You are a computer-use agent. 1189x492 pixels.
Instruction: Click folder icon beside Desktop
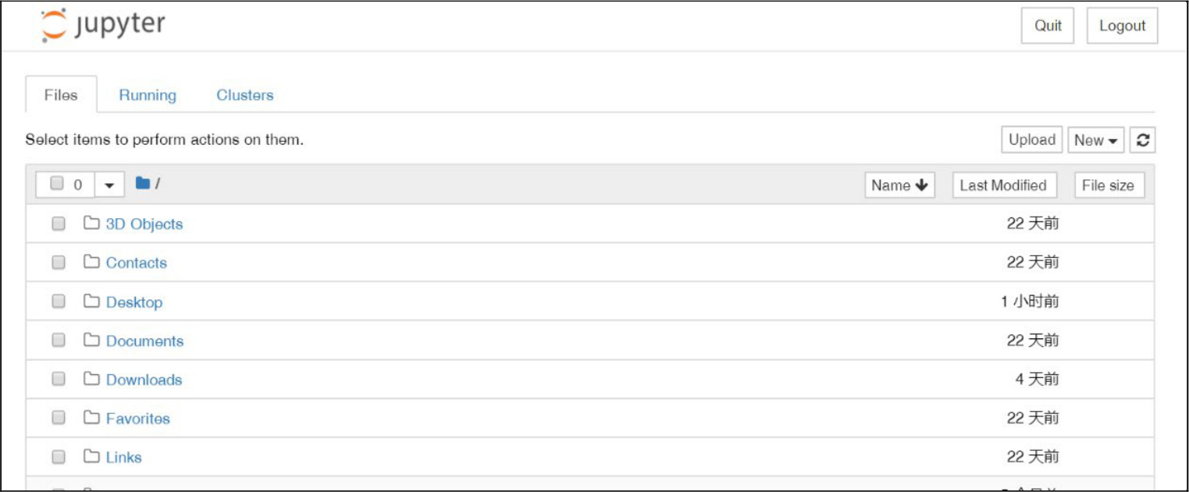[x=91, y=301]
